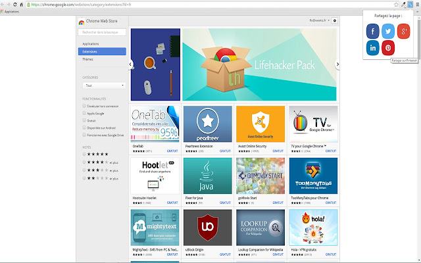Go to the browser home page
421x263 pixels.
[x=21, y=5]
